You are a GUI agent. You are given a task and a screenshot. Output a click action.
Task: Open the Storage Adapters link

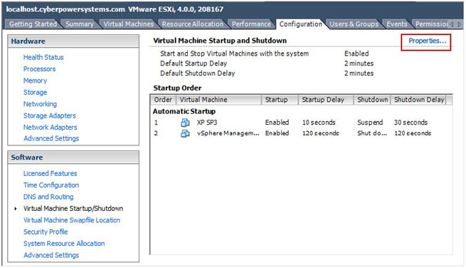tap(50, 115)
